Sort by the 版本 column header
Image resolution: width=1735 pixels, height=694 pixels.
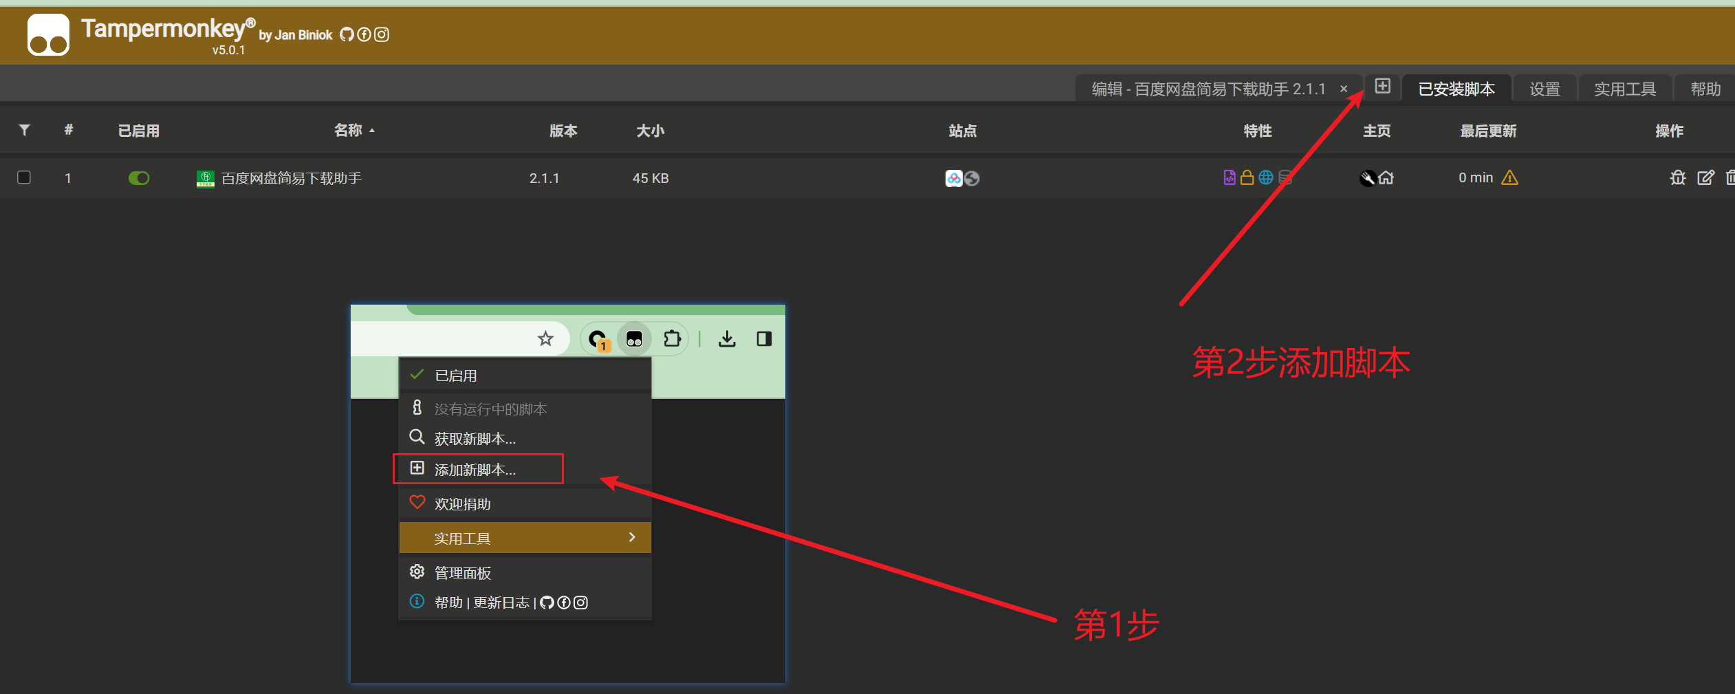(x=563, y=131)
